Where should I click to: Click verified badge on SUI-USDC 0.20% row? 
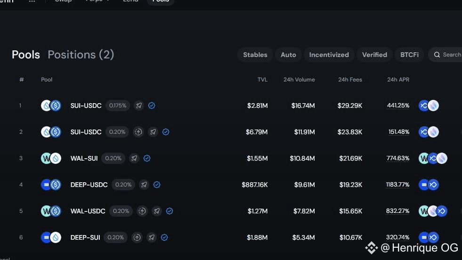(166, 132)
